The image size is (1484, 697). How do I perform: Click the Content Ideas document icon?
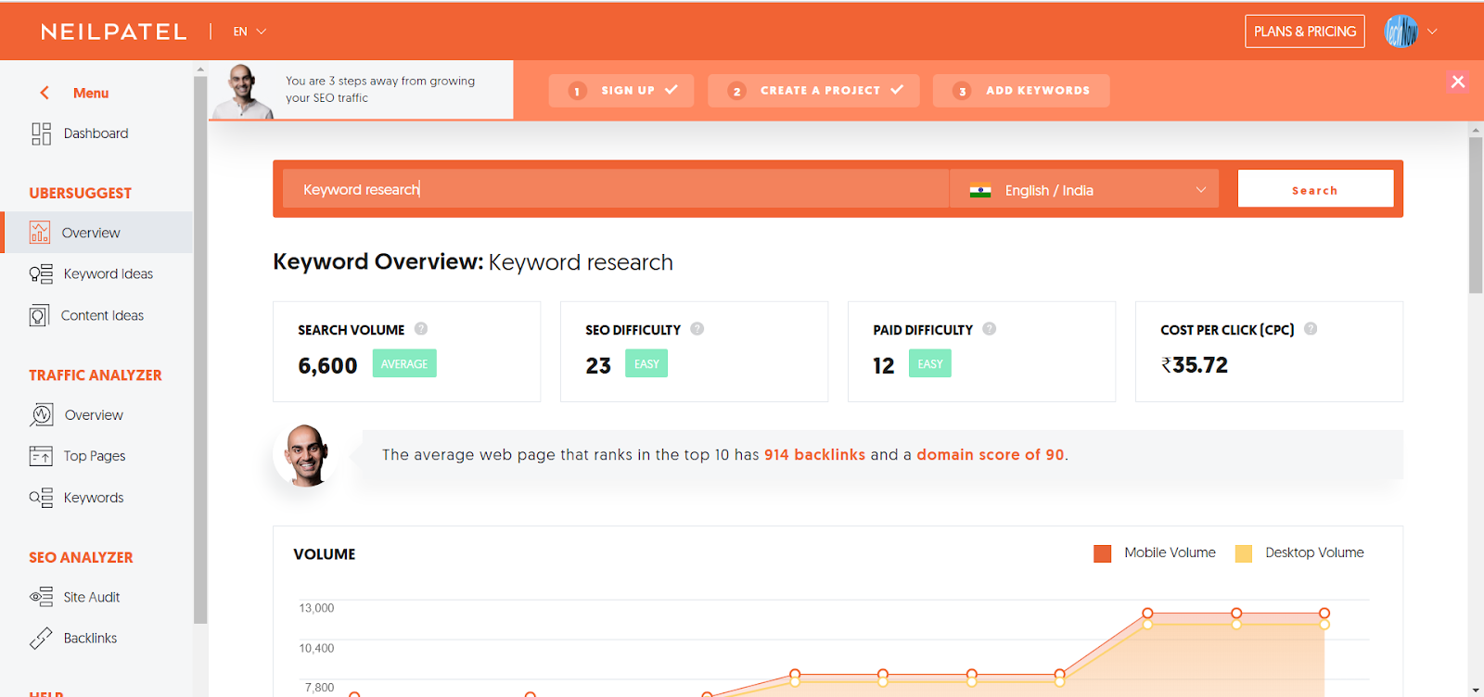(39, 316)
